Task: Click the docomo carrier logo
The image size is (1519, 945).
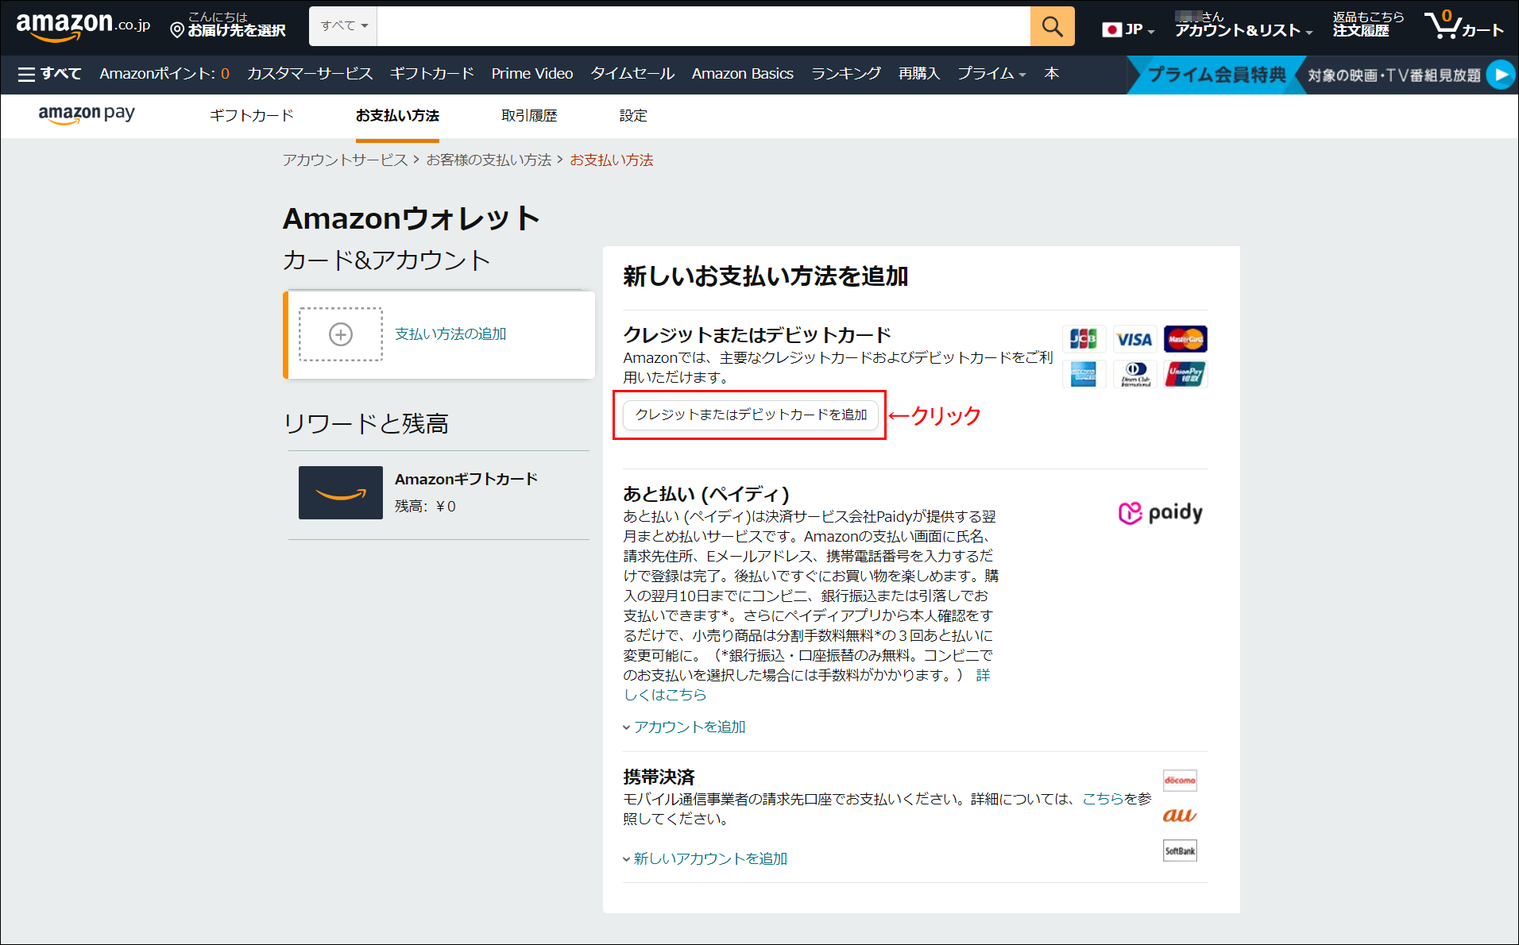Action: 1180,781
